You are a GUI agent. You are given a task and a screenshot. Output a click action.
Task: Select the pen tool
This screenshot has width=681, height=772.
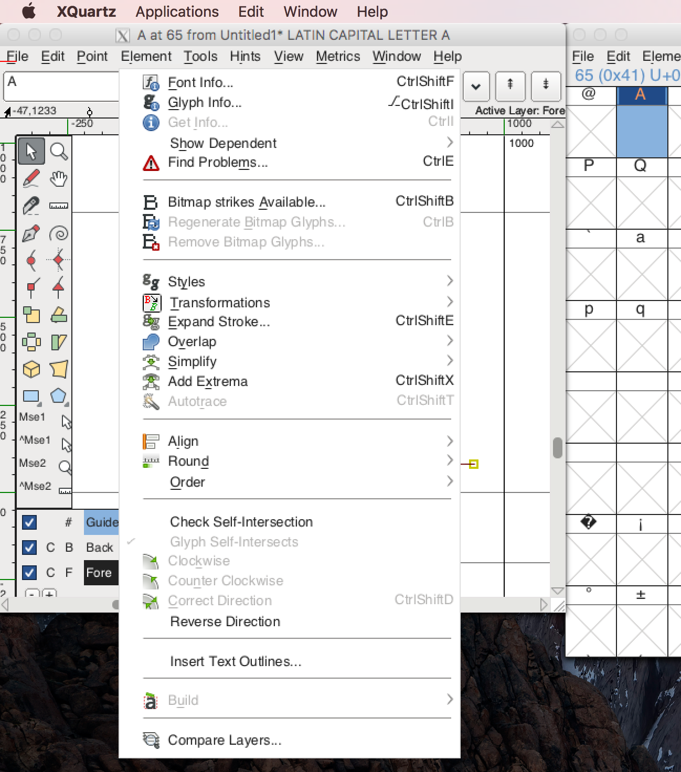click(31, 233)
